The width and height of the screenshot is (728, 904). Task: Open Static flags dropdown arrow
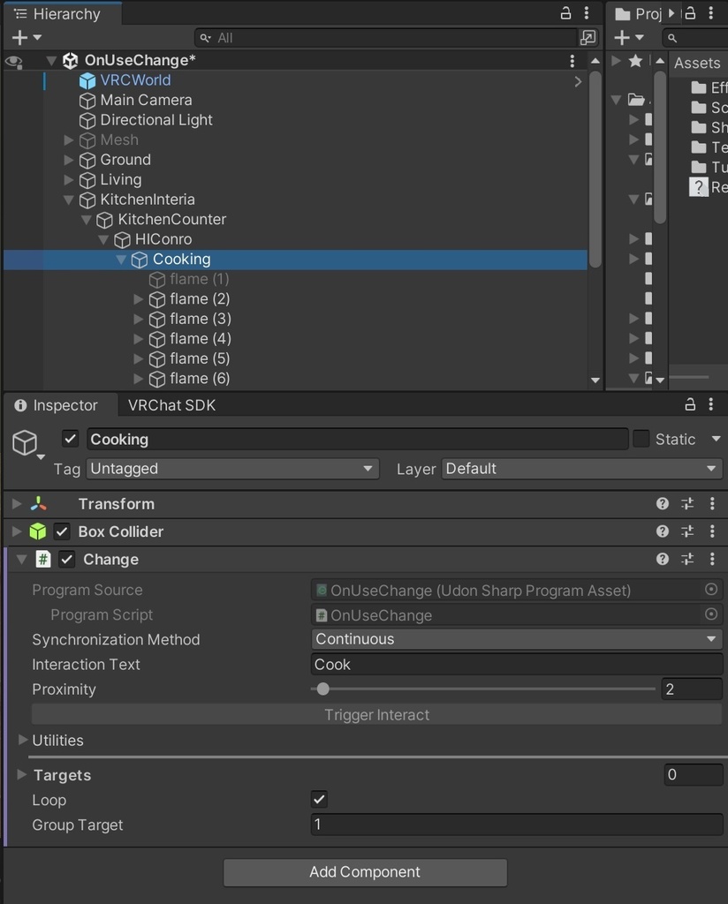click(716, 439)
